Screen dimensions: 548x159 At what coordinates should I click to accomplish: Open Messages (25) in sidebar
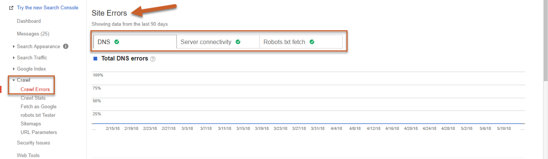[x=33, y=34]
